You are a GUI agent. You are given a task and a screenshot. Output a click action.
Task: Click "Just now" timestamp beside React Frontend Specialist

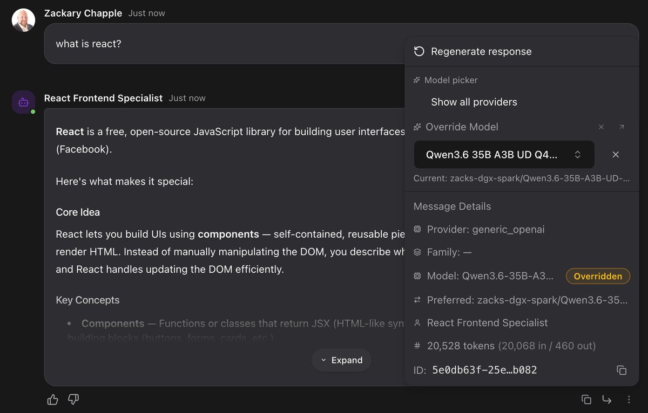tap(187, 98)
